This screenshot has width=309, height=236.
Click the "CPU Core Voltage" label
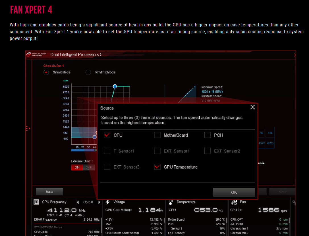click(x=119, y=210)
